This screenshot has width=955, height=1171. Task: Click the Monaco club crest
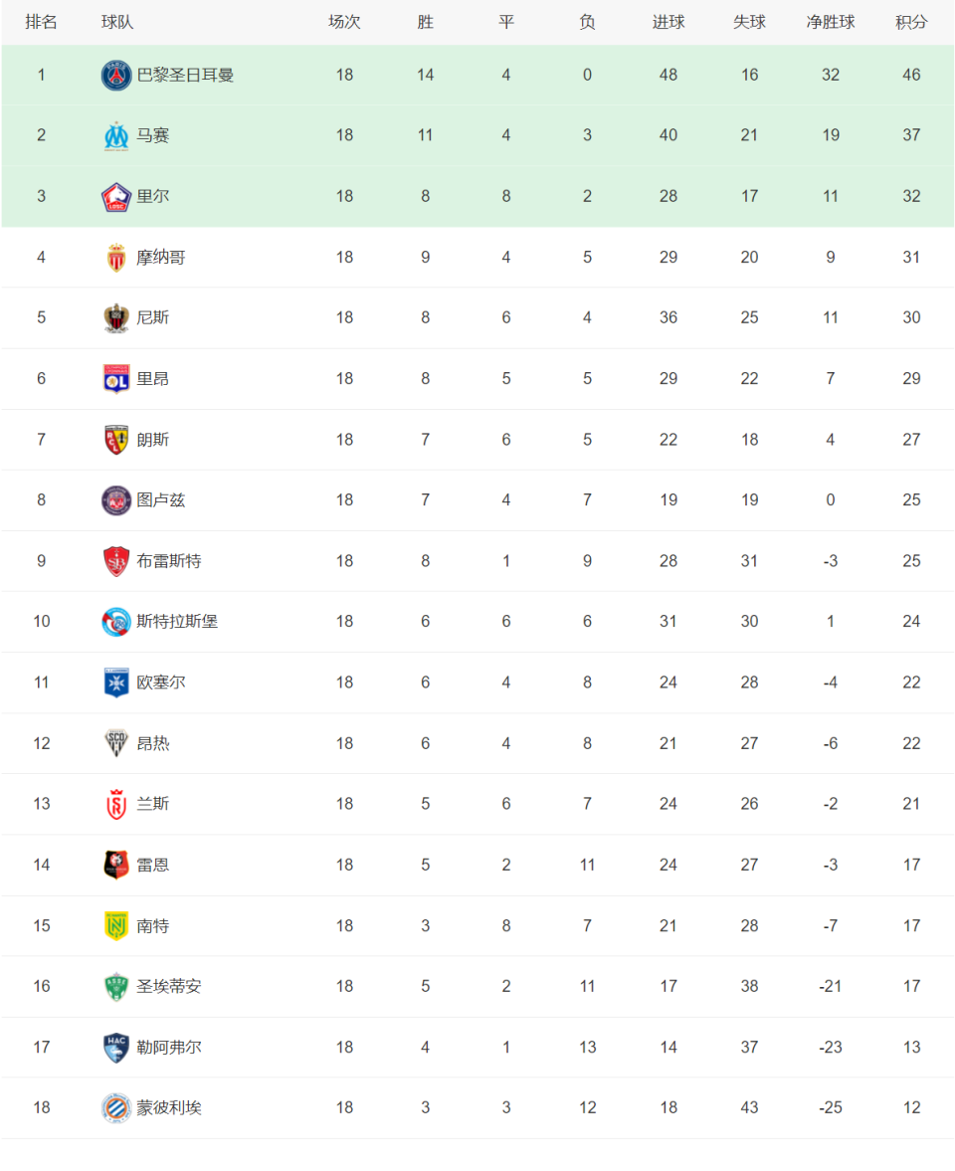pos(115,258)
